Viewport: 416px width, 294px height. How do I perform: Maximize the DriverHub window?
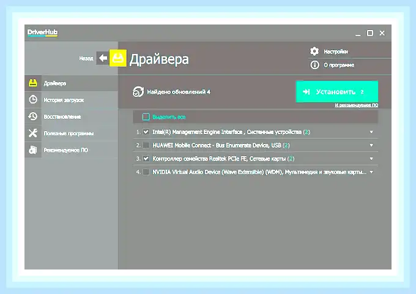370,33
